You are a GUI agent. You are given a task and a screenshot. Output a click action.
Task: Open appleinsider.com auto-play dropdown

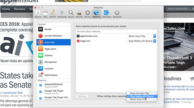142,36
